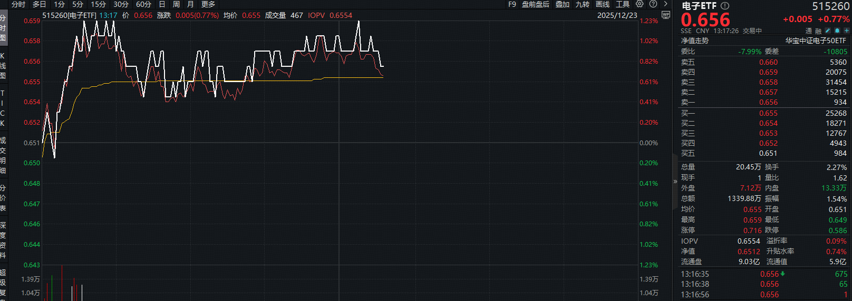The width and height of the screenshot is (852, 301).
Task: Click the pencil note icon
Action: (828, 31)
